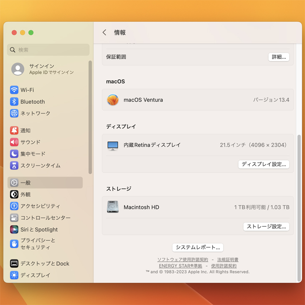Open プライバシーとセキュリティ settings
The width and height of the screenshot is (305, 305).
pos(38,244)
